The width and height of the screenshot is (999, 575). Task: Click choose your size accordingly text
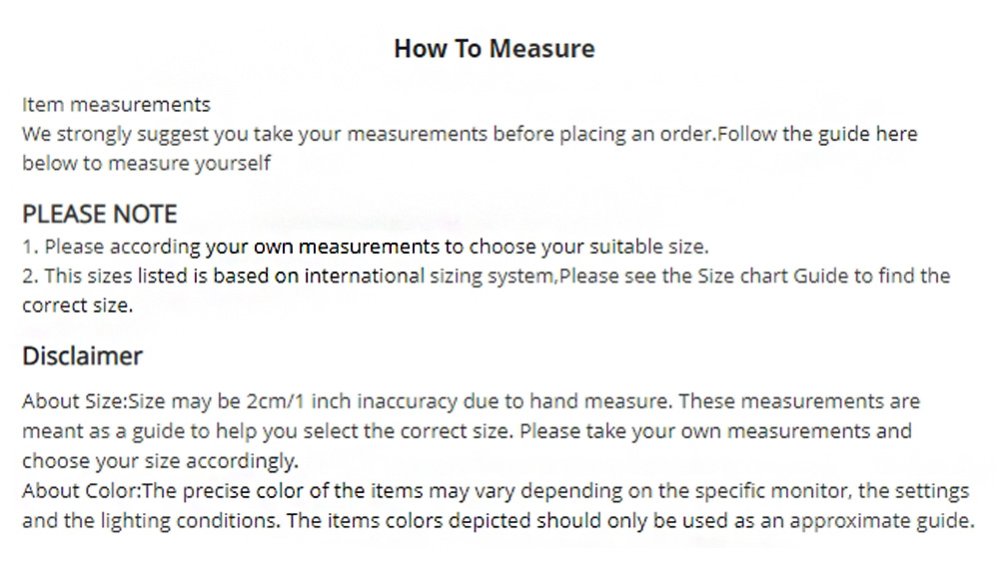(x=161, y=461)
